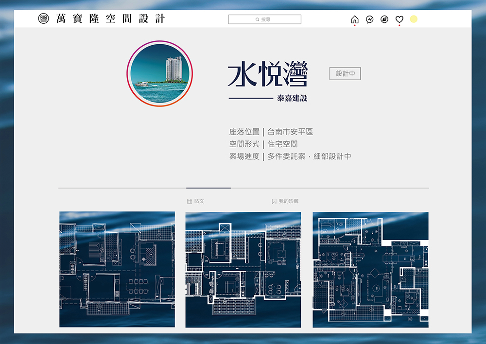The height and width of the screenshot is (344, 486).
Task: Switch to the 貼文 tab label
Action: (x=199, y=201)
